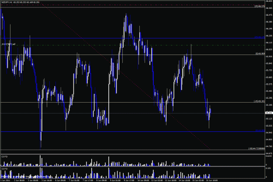Click the 65.125 price scale value
This screenshot has height=182, width=273.
click(269, 119)
